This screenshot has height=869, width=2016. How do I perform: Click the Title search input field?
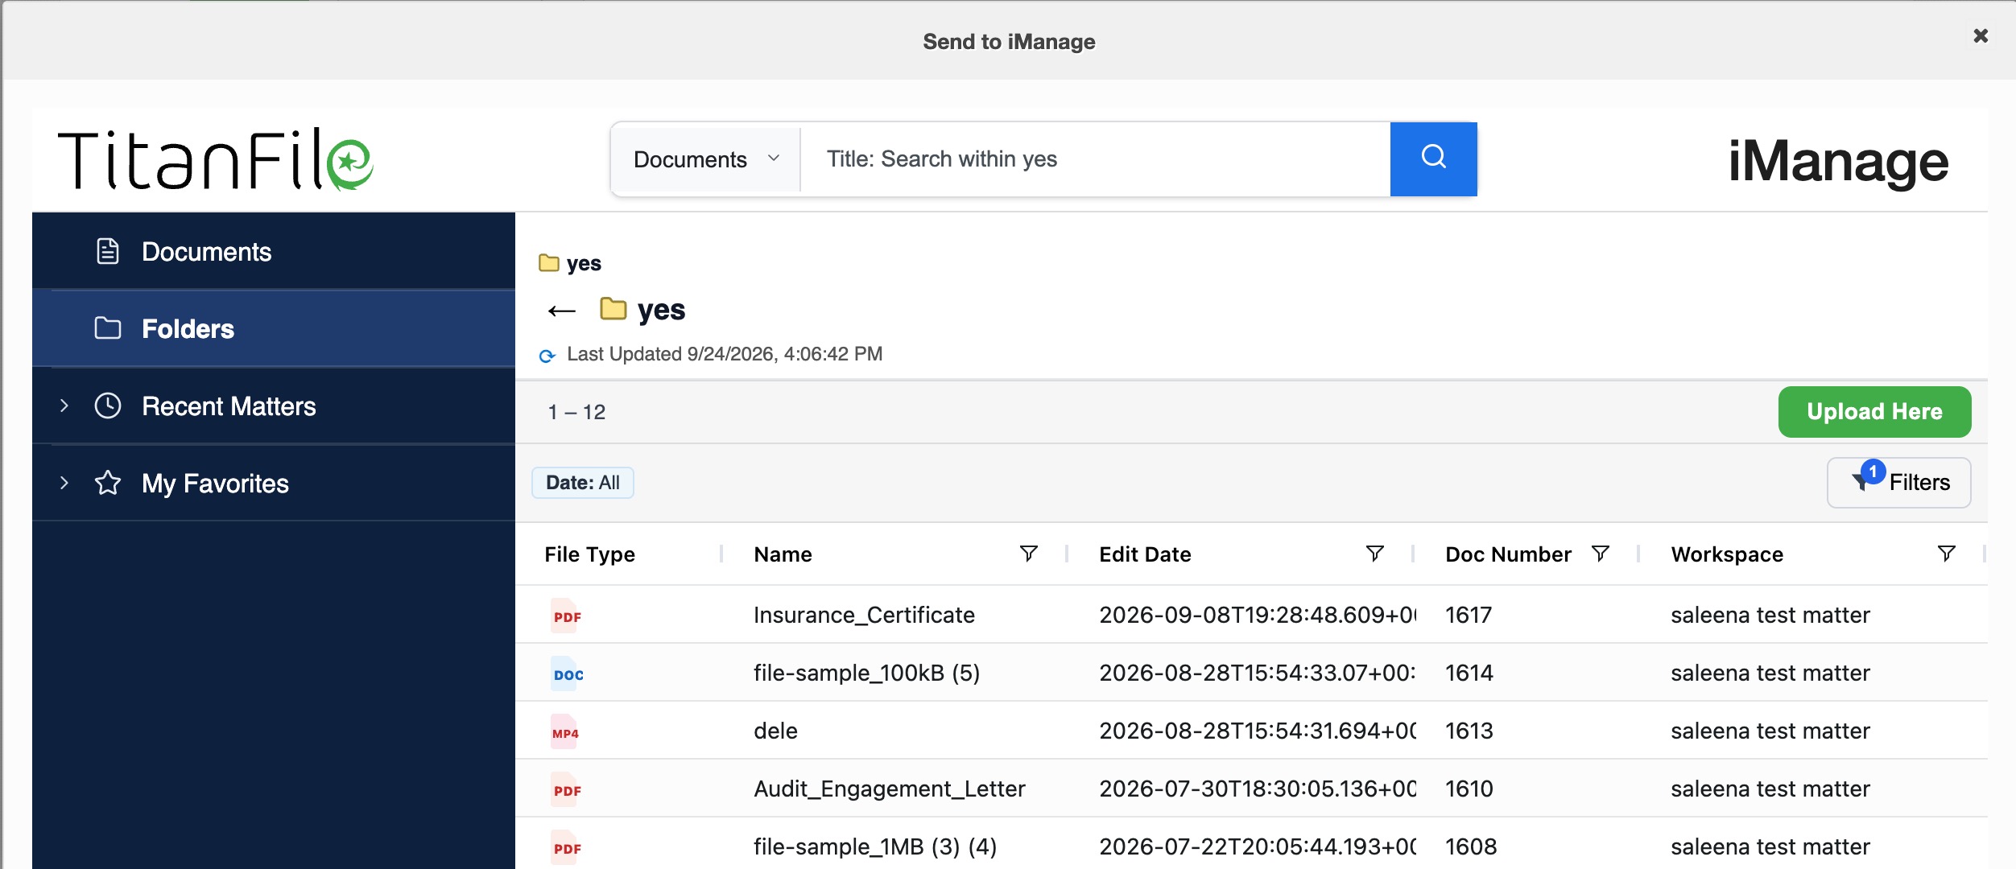(x=1095, y=159)
